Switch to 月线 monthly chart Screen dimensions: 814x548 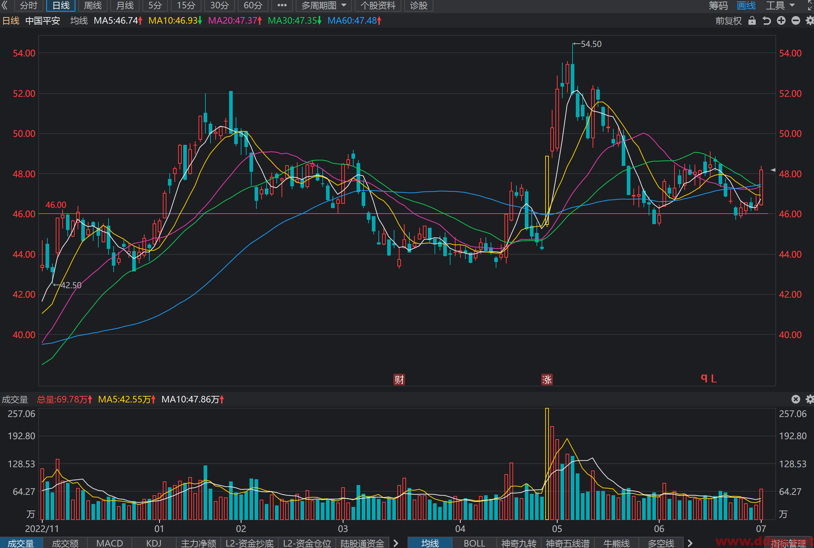(125, 5)
